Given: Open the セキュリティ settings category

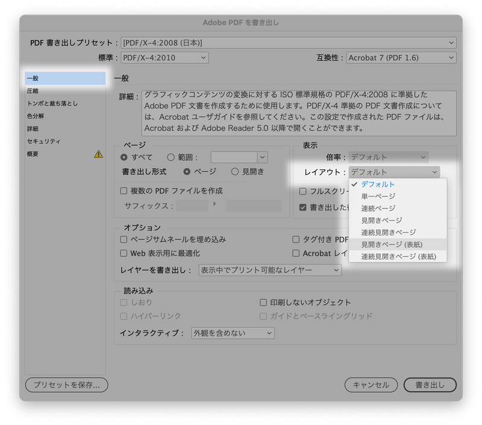Looking at the screenshot, I should point(65,141).
